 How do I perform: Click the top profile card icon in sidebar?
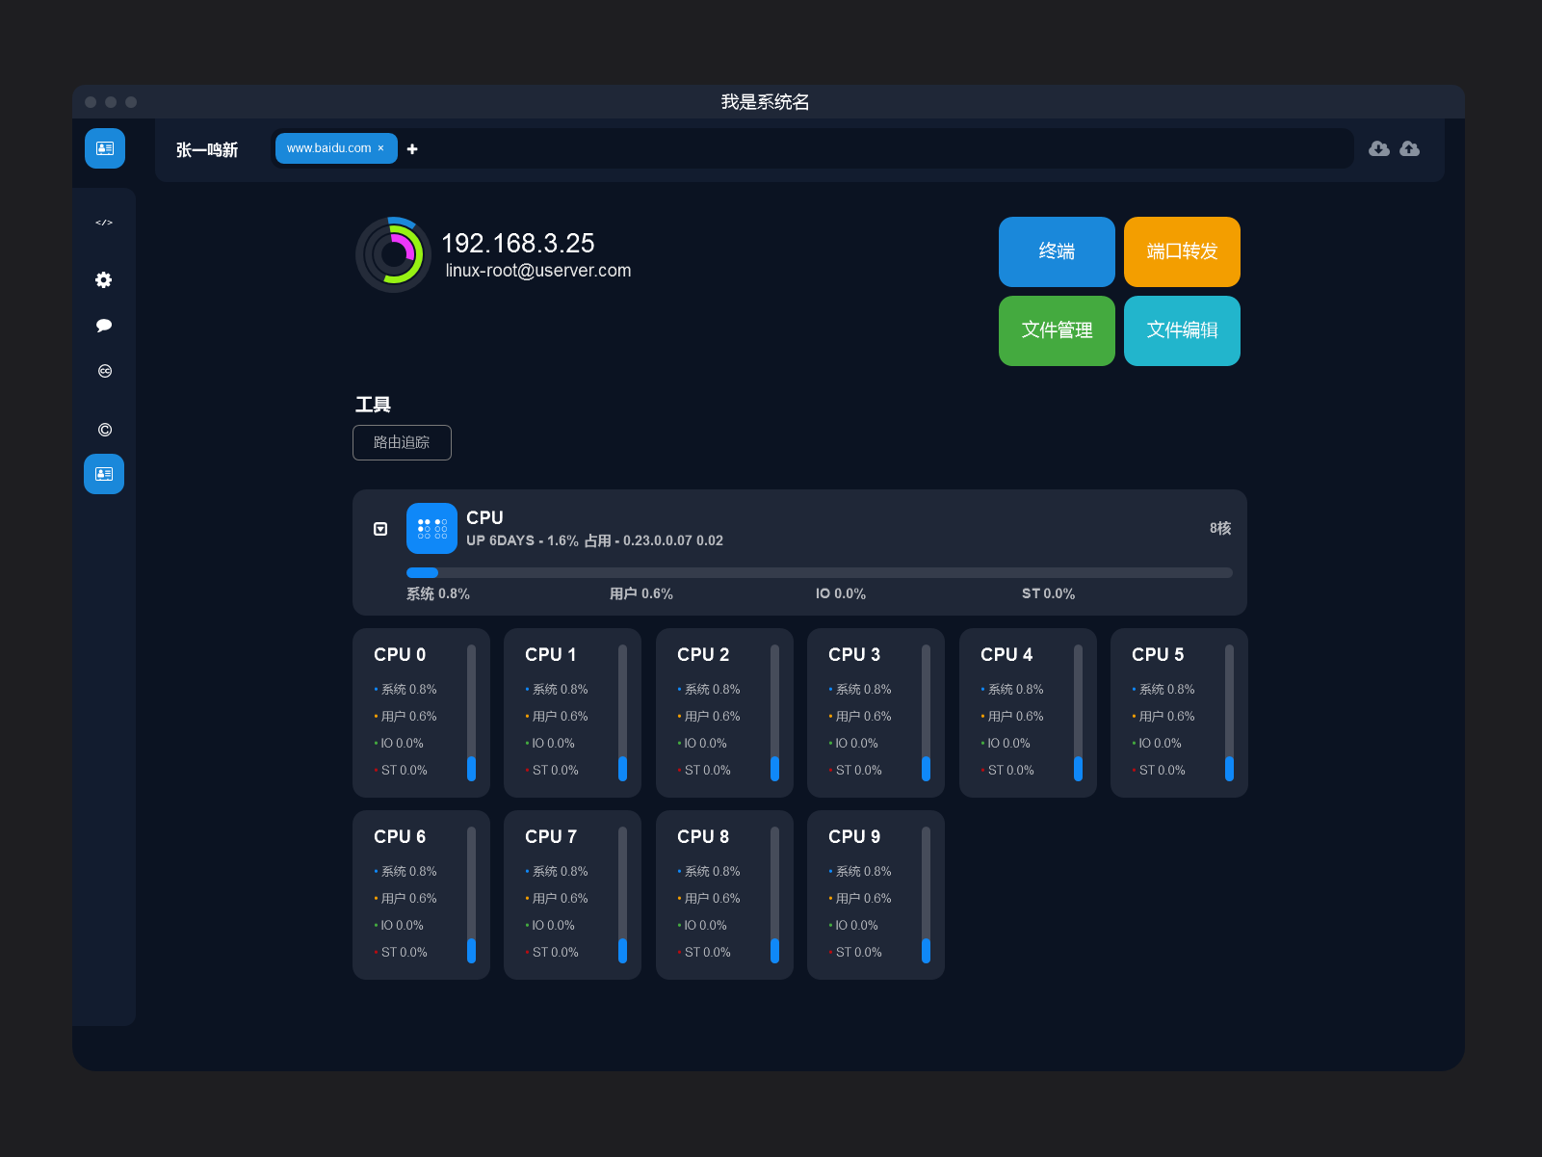point(105,148)
